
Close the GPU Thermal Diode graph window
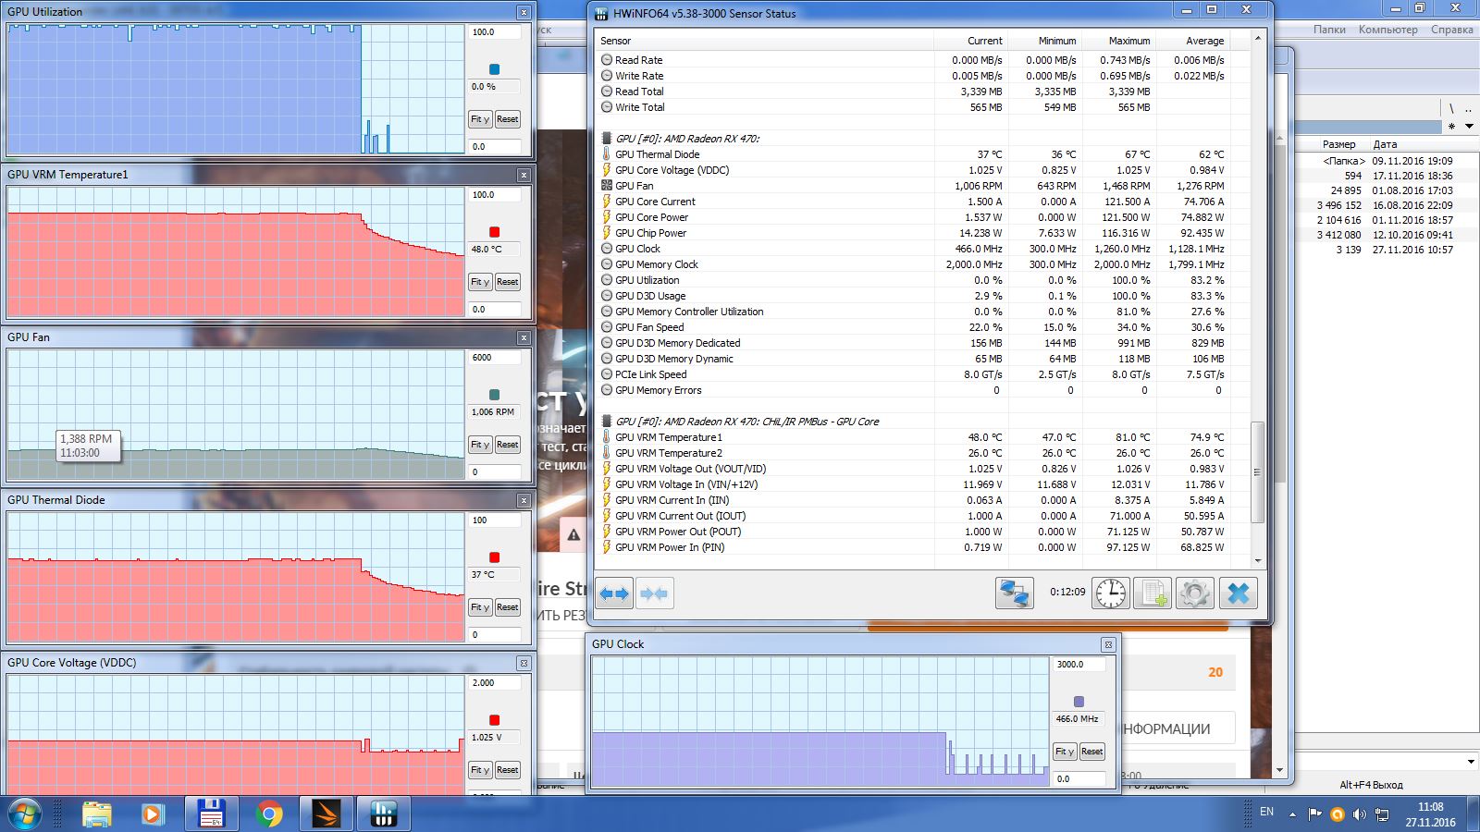pos(524,500)
